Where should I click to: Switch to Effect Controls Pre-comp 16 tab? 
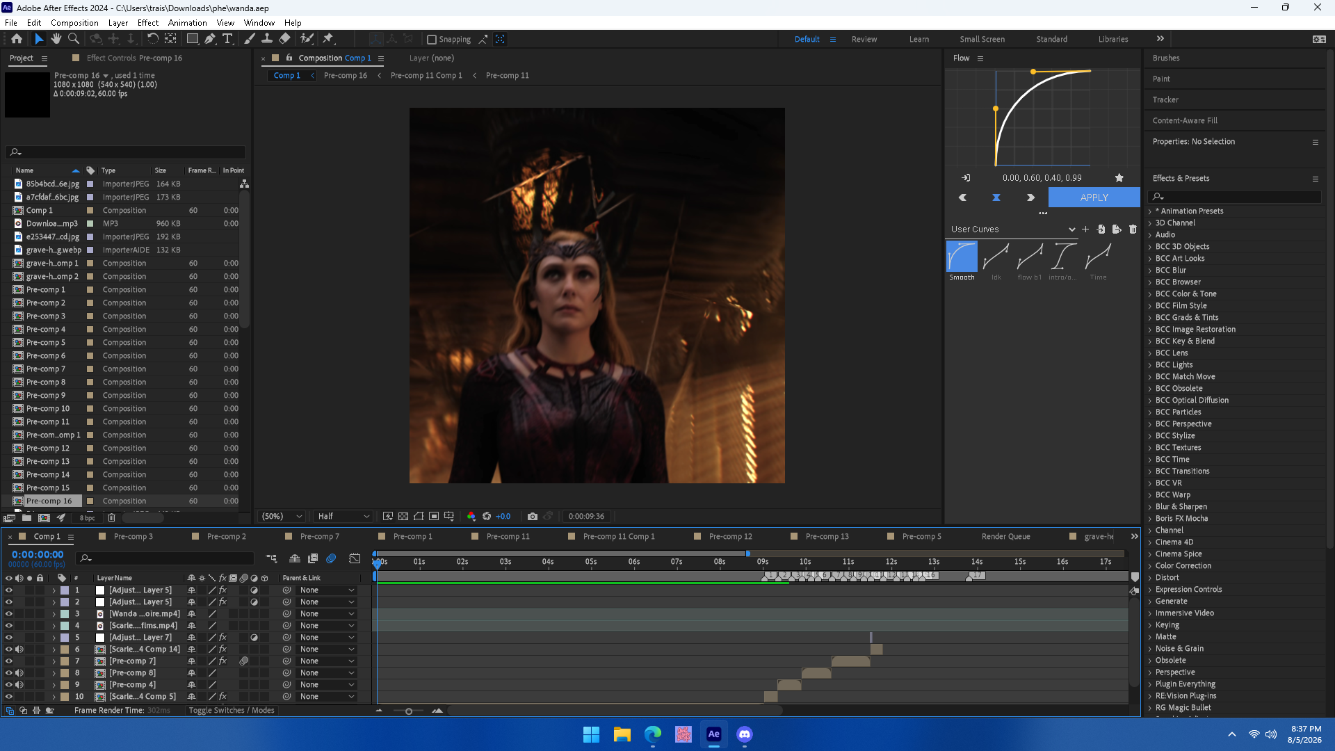(x=134, y=58)
